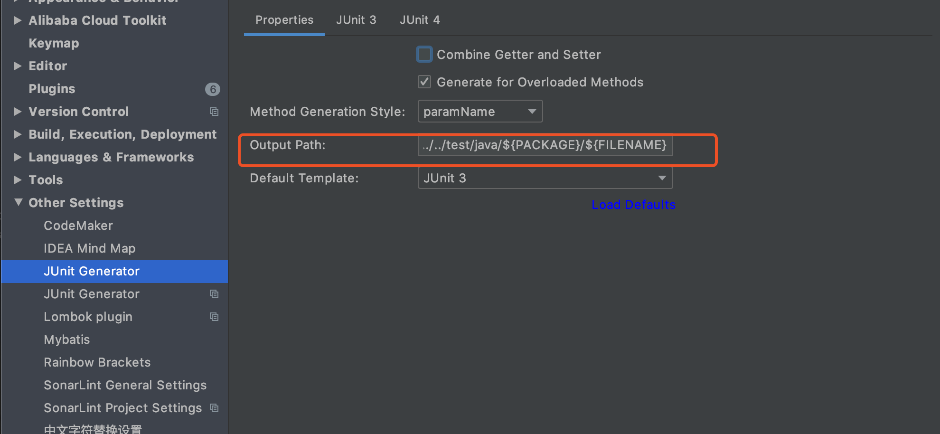The height and width of the screenshot is (434, 940).
Task: Switch to the JUnit 4 tab
Action: point(420,20)
